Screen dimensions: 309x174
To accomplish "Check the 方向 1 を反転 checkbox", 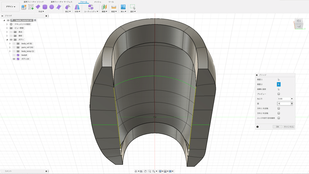I will click(x=278, y=108).
